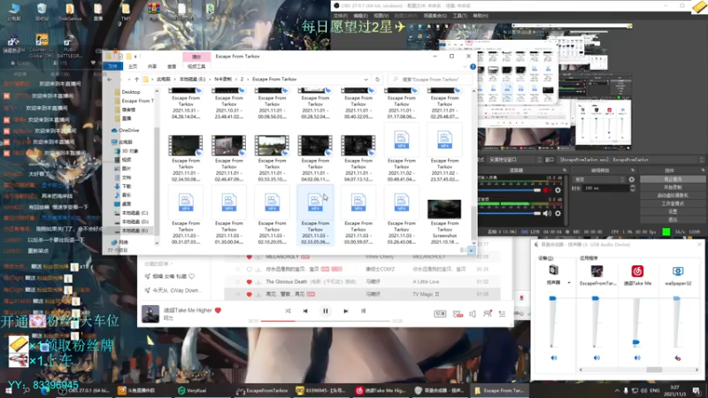Click the EscapeFromTarkov icon in Volume Mixer
This screenshot has width=708, height=398.
(596, 271)
